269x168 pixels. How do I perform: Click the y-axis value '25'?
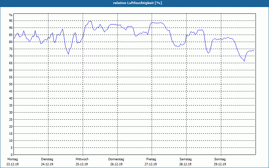[x=11, y=120]
